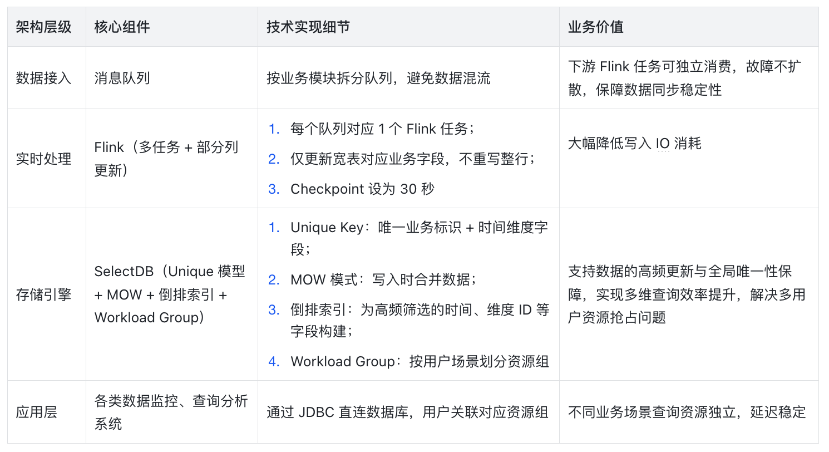
Task: Click the underlined IO text
Action: (x=662, y=144)
